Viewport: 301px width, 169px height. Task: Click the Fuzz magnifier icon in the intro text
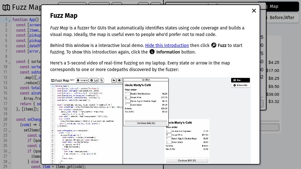coord(214,45)
